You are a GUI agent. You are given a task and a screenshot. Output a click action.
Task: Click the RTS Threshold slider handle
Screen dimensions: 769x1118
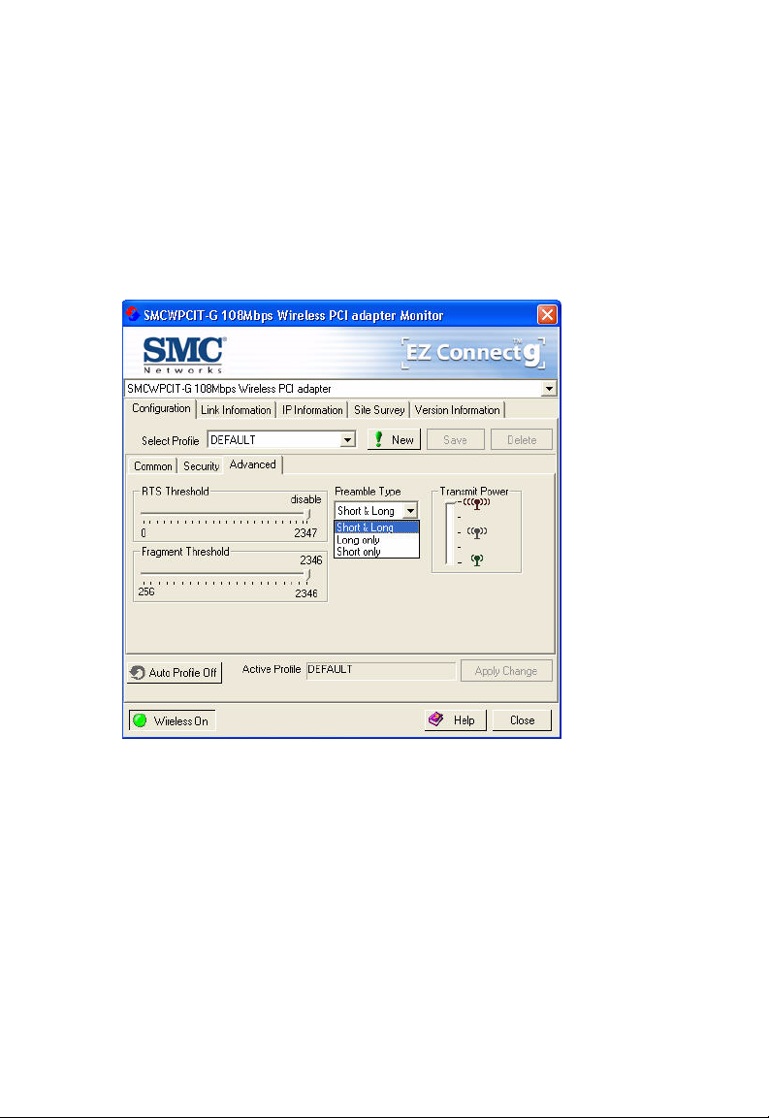308,513
